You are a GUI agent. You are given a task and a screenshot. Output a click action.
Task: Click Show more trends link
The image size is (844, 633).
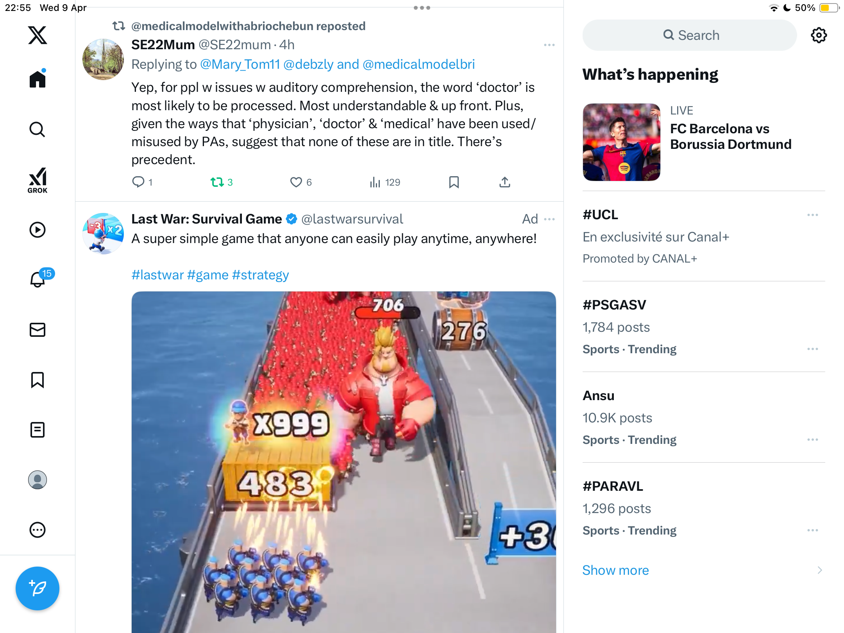point(615,570)
